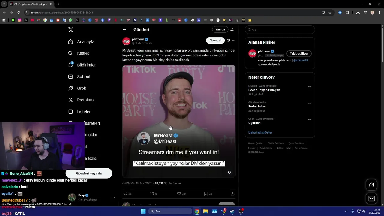This screenshot has height=216, width=384.
Task: Click the Grok explain icon on post
Action: (x=228, y=40)
